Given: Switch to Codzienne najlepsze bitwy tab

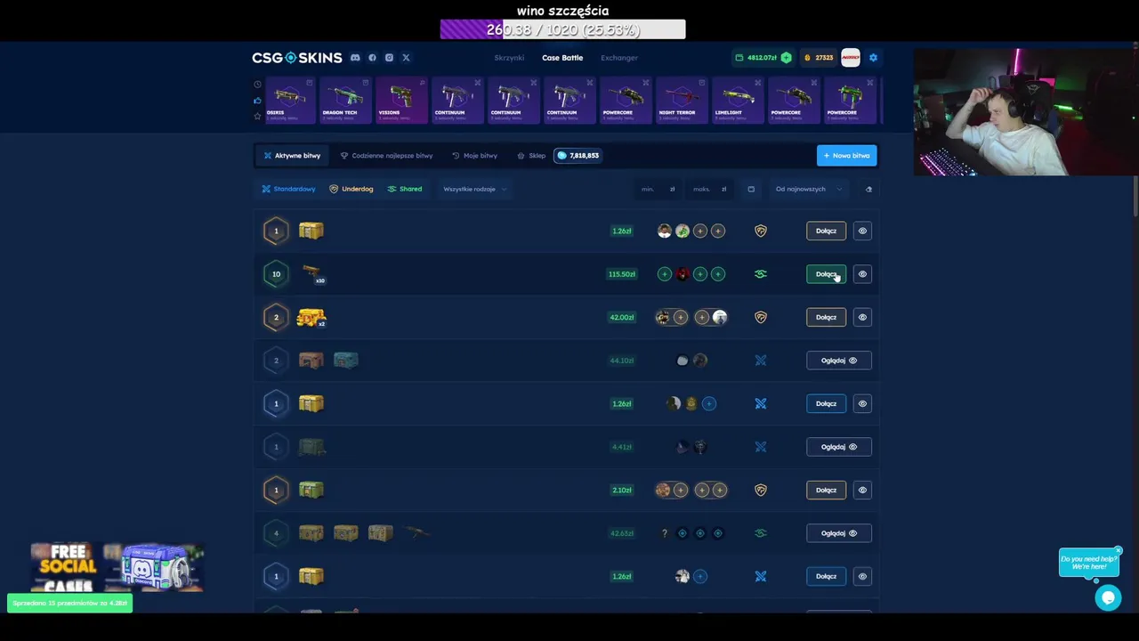Looking at the screenshot, I should coord(386,156).
